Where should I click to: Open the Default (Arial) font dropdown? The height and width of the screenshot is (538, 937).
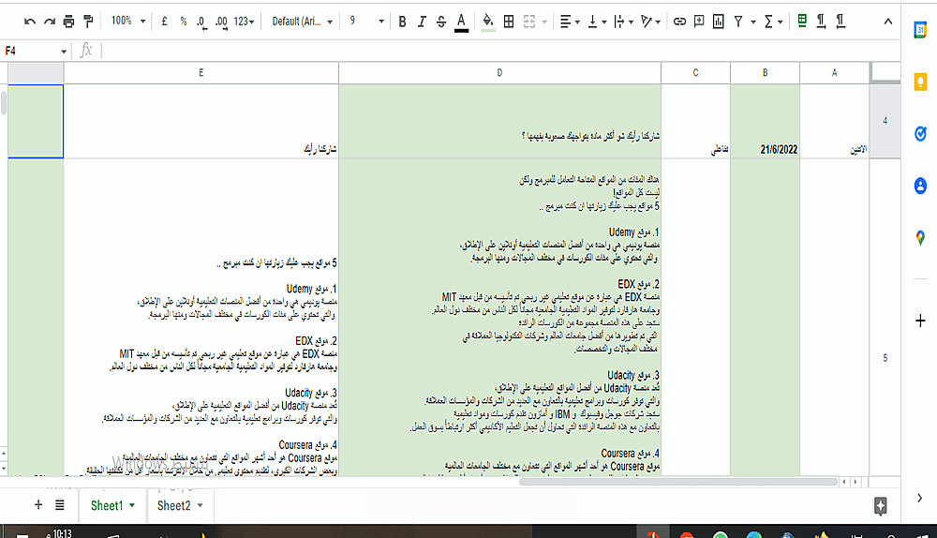coord(302,22)
